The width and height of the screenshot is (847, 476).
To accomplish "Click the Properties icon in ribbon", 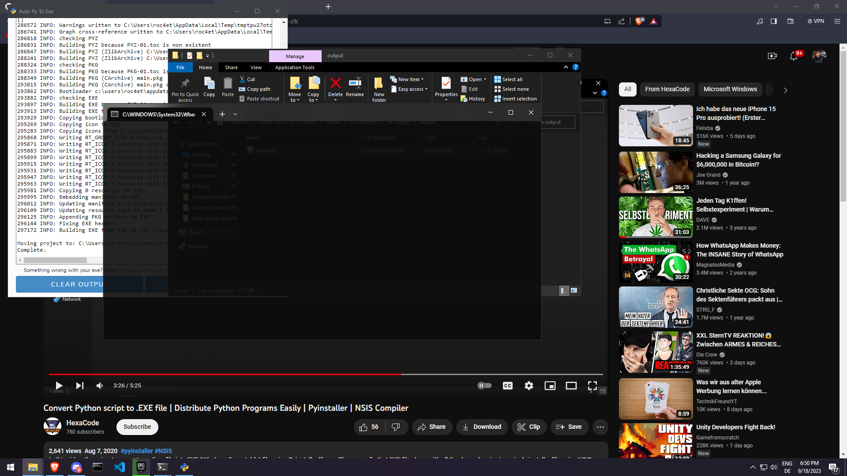I will [446, 84].
